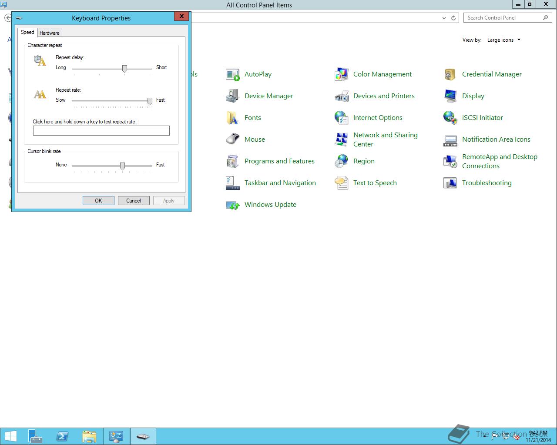Click Cancel in Keyboard Properties
The image size is (557, 445).
coord(134,200)
